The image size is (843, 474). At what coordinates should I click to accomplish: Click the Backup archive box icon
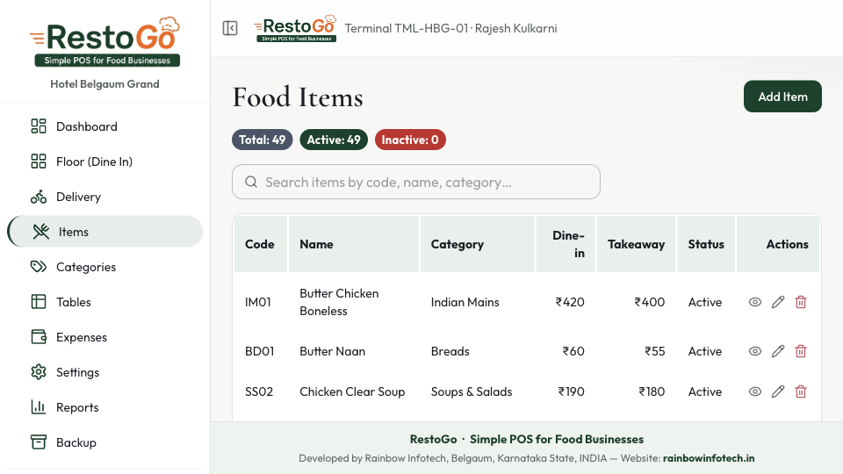point(39,442)
